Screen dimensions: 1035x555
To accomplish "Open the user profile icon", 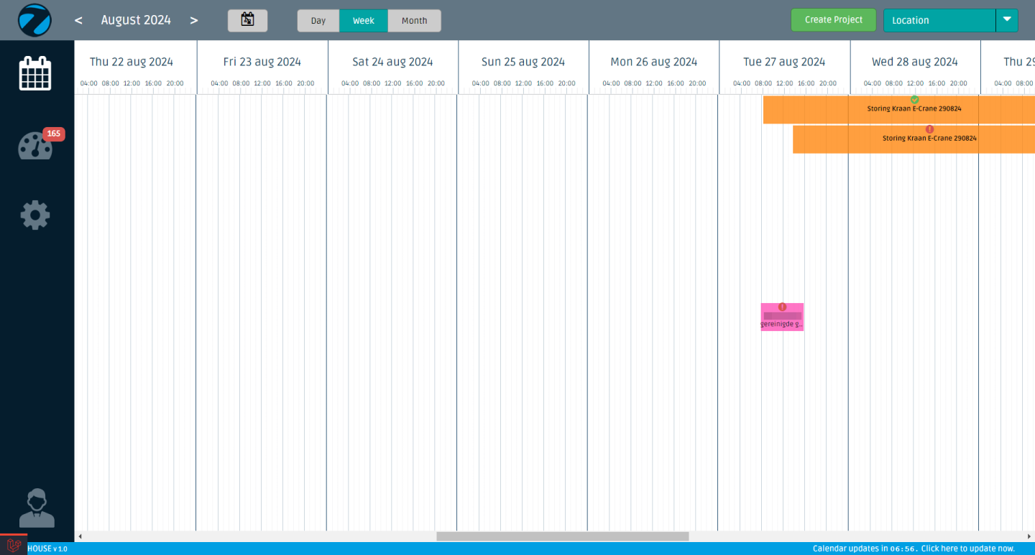I will 36,508.
